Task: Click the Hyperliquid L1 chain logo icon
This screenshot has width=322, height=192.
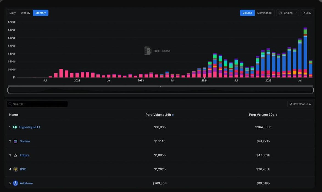Action: pyautogui.click(x=15, y=127)
